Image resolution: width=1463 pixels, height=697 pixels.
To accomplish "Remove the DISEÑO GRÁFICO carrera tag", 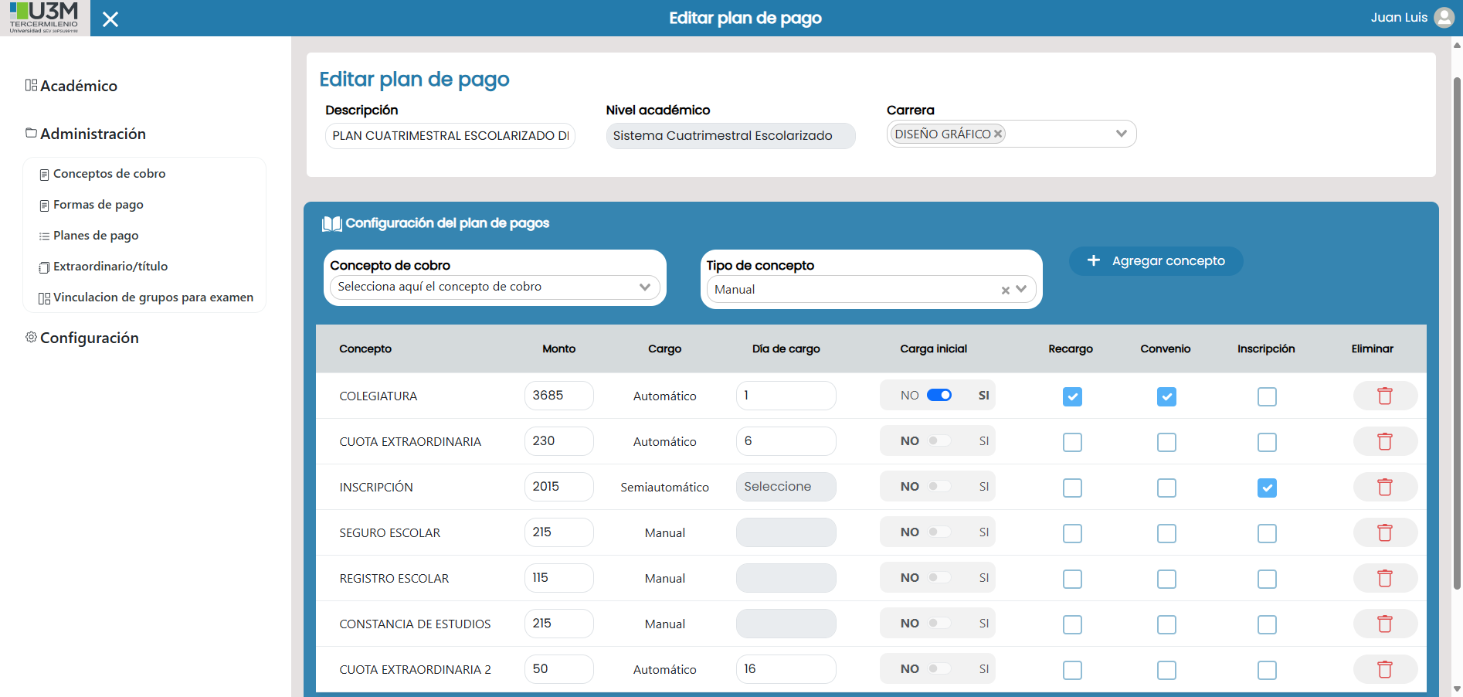I will [x=997, y=133].
